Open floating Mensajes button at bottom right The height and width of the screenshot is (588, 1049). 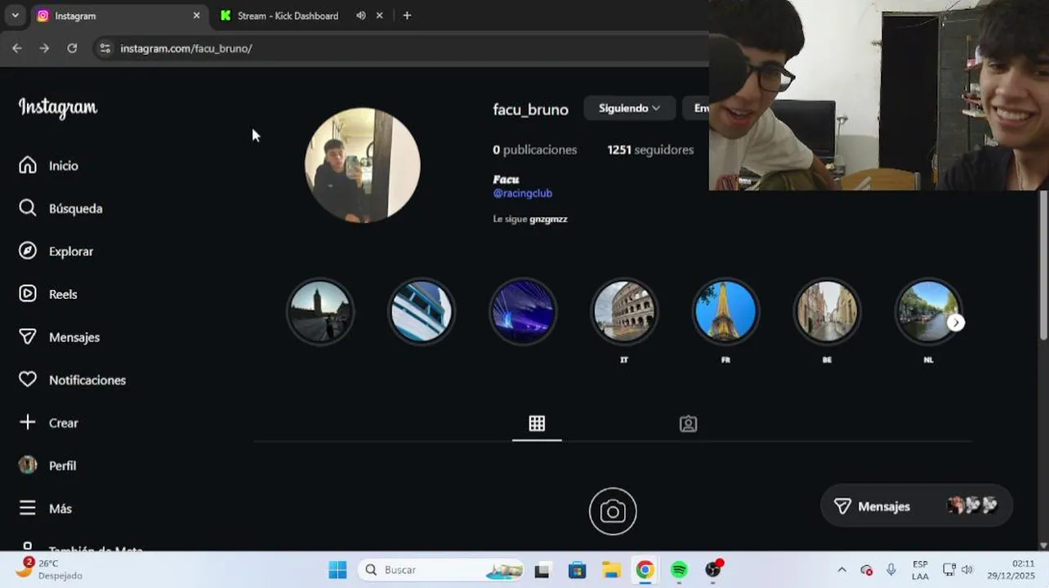[x=916, y=506]
